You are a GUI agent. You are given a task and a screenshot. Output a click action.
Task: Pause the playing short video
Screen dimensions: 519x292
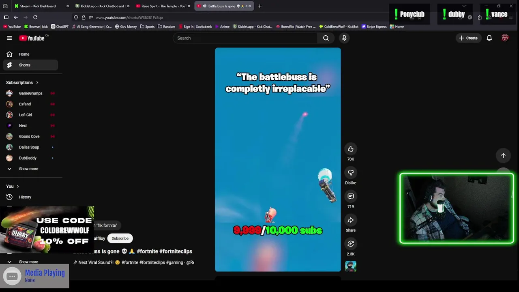(x=278, y=159)
